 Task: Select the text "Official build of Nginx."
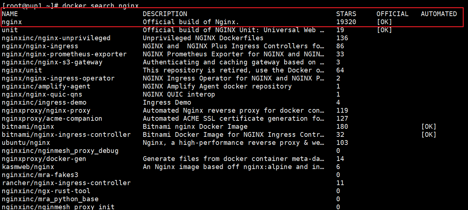click(191, 22)
